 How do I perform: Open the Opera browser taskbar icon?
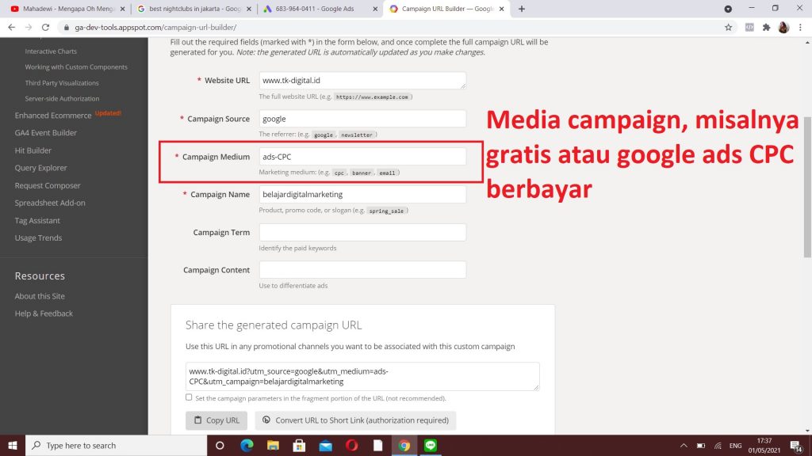(x=352, y=445)
